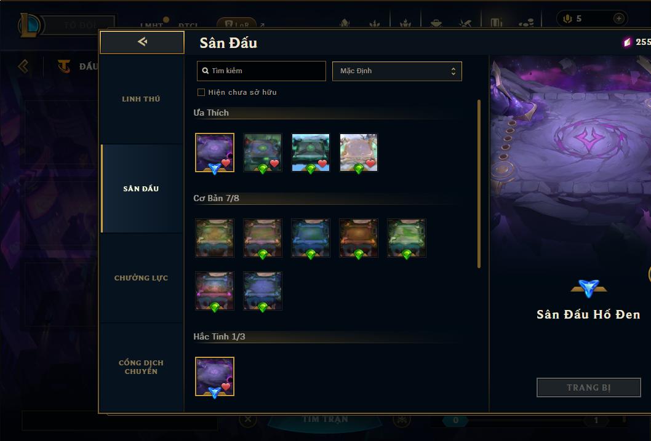Click the Trang Bị equip button

point(589,387)
